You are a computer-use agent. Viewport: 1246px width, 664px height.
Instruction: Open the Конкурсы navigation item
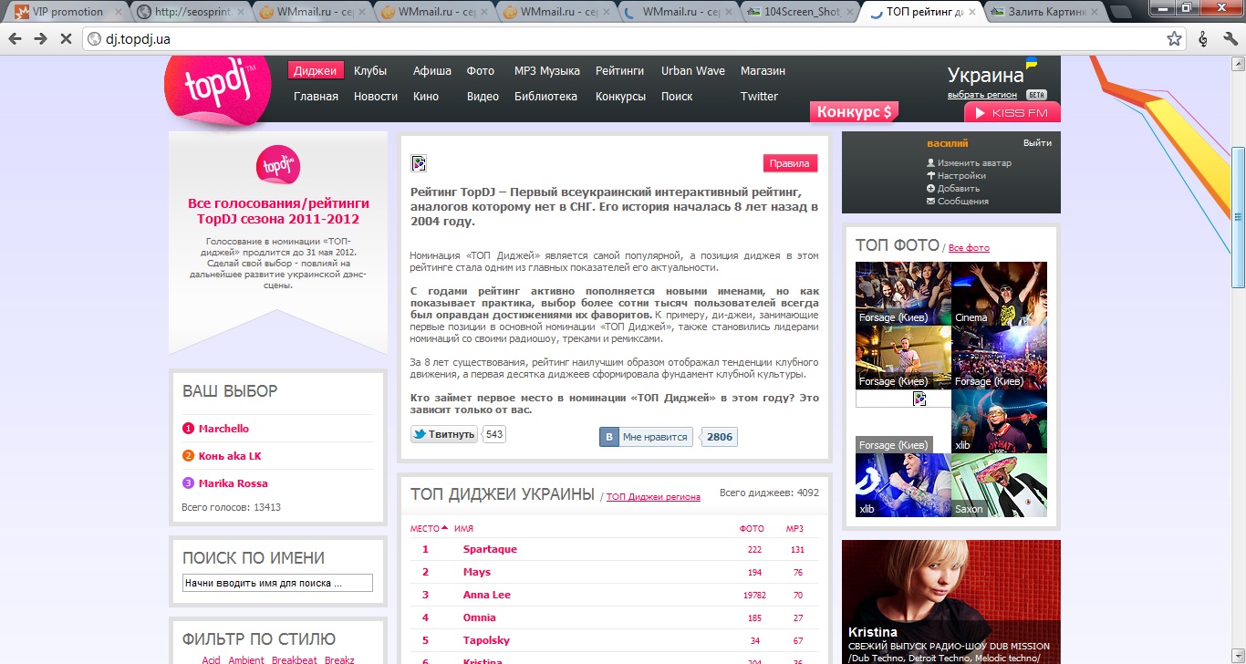coord(620,97)
